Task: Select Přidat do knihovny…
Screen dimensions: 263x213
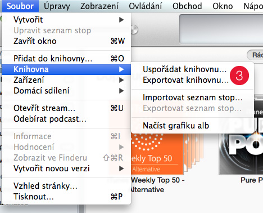Action: click(x=66, y=59)
